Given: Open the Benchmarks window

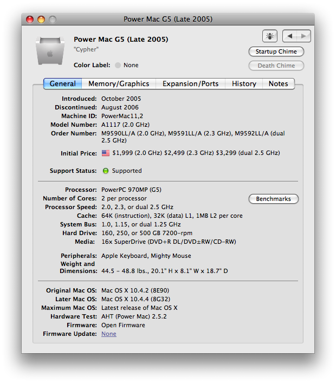Looking at the screenshot, I should pos(274,199).
